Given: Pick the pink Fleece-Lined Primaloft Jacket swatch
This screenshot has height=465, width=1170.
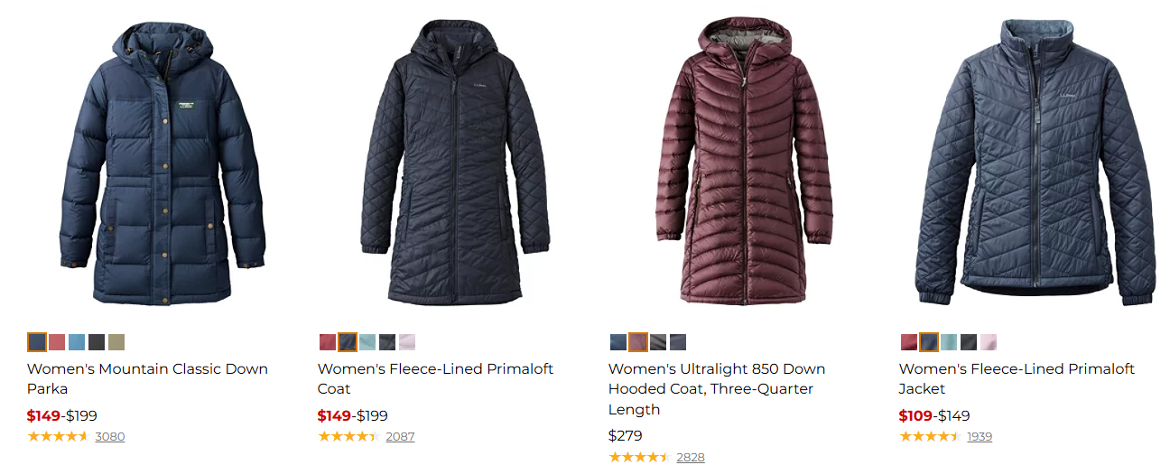Looking at the screenshot, I should 989,342.
